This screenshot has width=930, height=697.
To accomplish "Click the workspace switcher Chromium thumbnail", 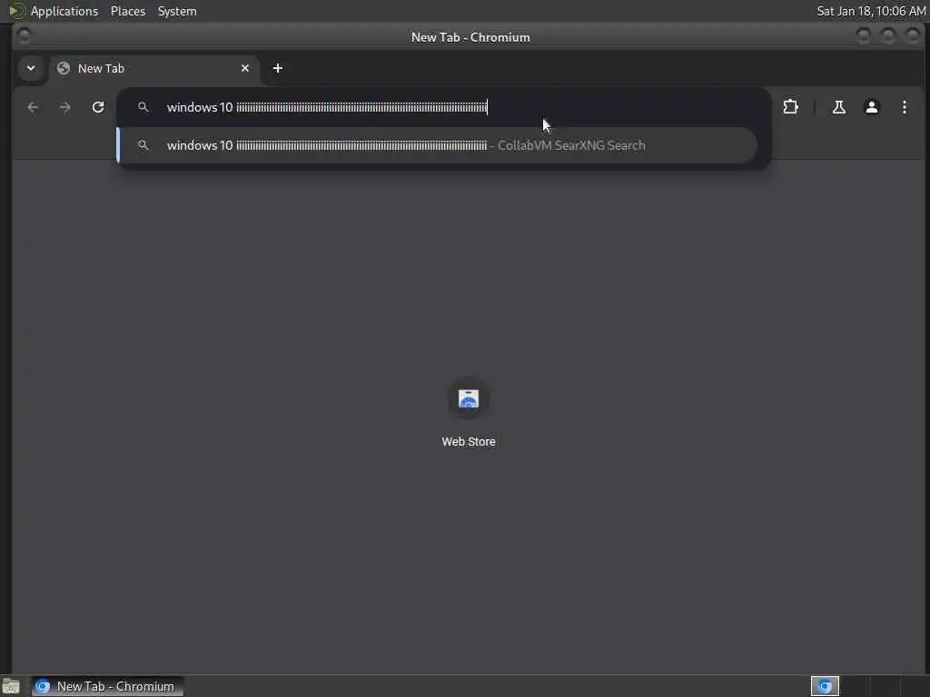I will coord(825,686).
